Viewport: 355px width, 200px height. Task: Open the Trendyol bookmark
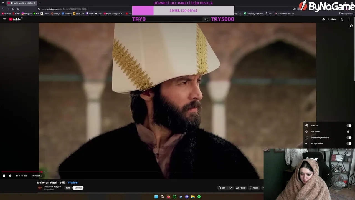[x=56, y=14]
